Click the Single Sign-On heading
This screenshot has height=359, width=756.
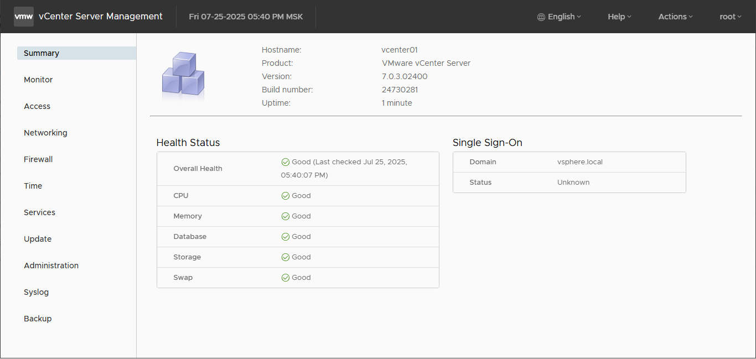coord(488,143)
